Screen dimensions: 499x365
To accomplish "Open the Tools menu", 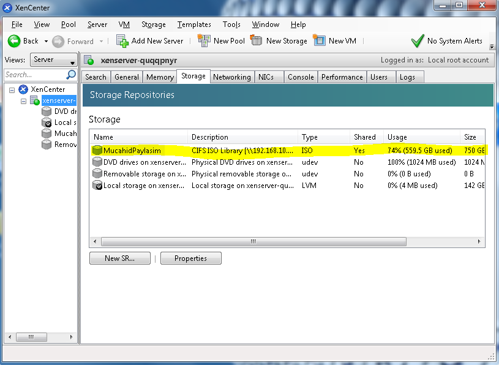I will 231,24.
